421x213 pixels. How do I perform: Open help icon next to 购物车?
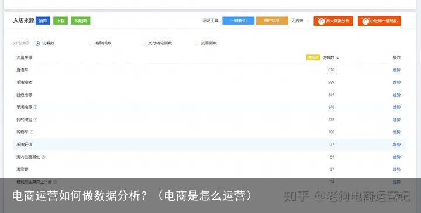tap(32, 132)
